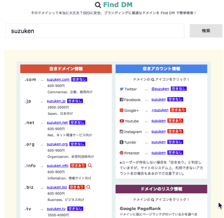Click the Google PageRank heading
This screenshot has width=224, height=218.
tap(140, 209)
